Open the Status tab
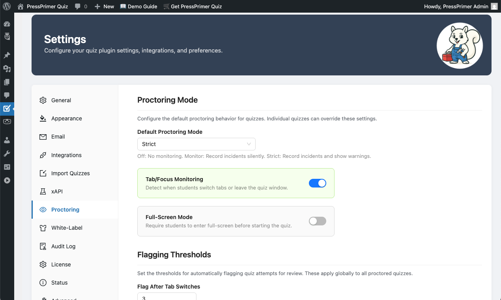The width and height of the screenshot is (501, 300). click(x=75, y=283)
